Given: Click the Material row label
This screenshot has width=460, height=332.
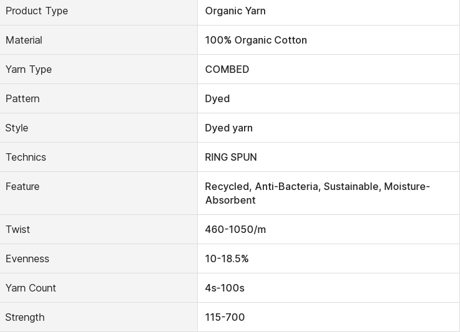Looking at the screenshot, I should [24, 40].
